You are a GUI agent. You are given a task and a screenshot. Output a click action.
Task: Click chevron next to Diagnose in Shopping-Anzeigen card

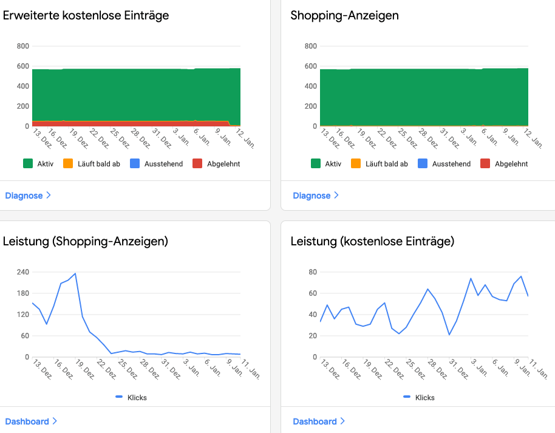pyautogui.click(x=336, y=196)
